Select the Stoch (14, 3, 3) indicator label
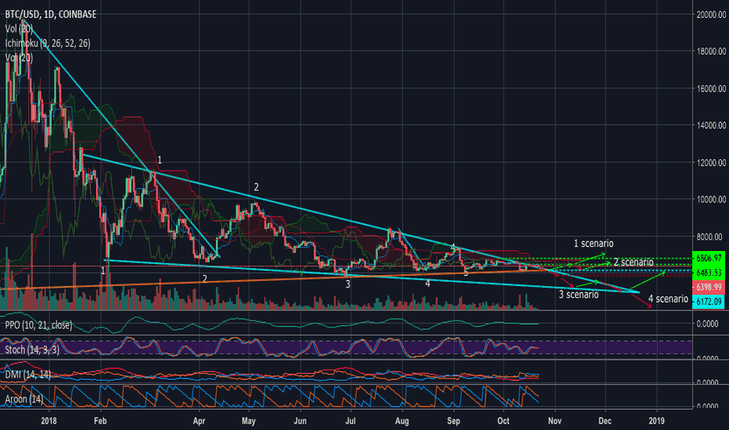This screenshot has width=729, height=430. [x=32, y=349]
